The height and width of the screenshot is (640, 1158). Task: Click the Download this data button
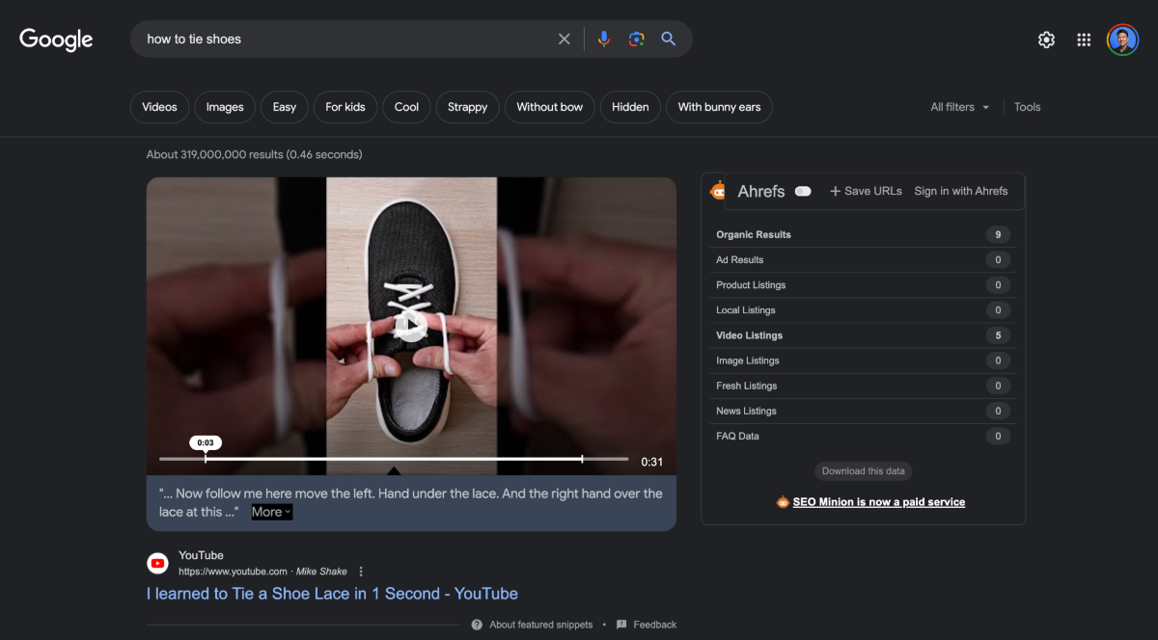pos(864,471)
